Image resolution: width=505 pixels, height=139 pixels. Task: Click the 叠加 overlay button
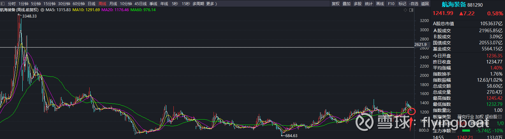tap(347, 4)
